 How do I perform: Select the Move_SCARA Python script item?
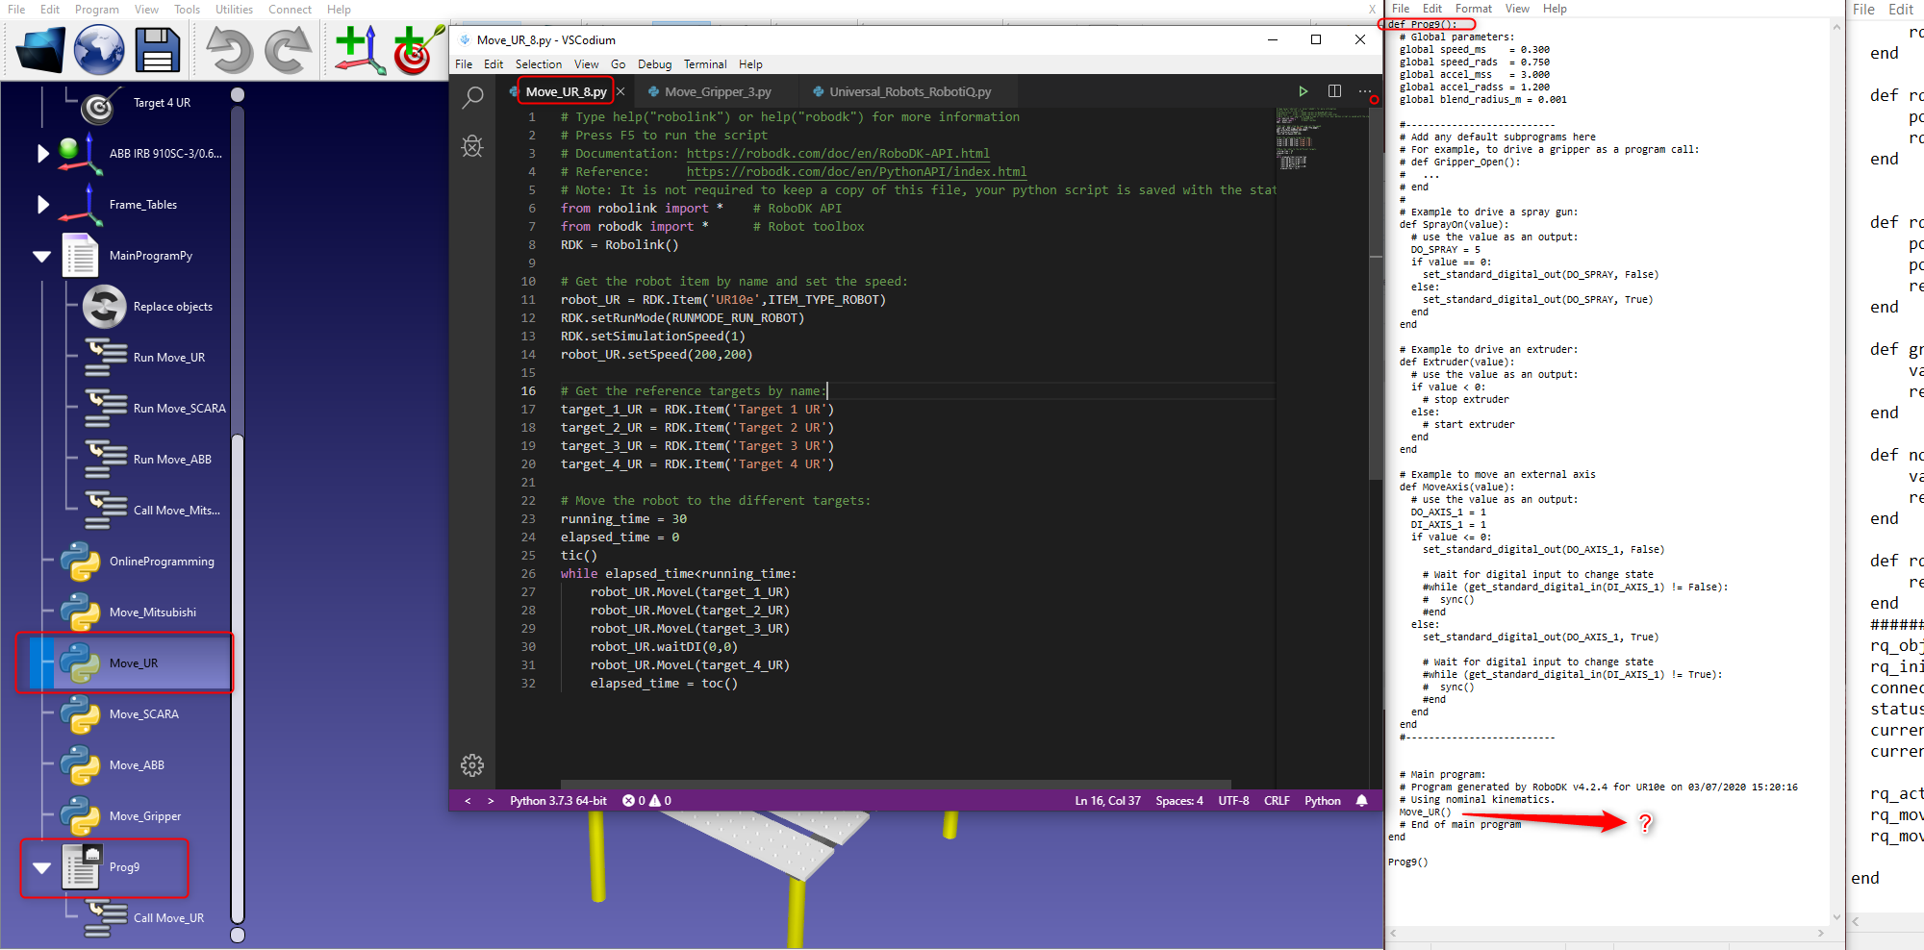click(x=143, y=714)
